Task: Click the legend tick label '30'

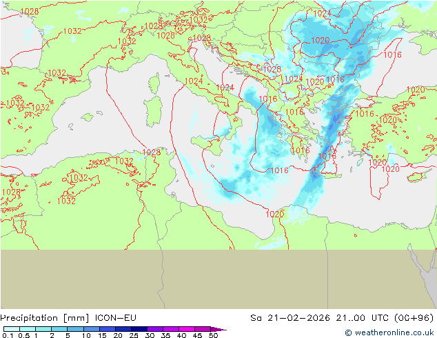Action: [x=150, y=335]
